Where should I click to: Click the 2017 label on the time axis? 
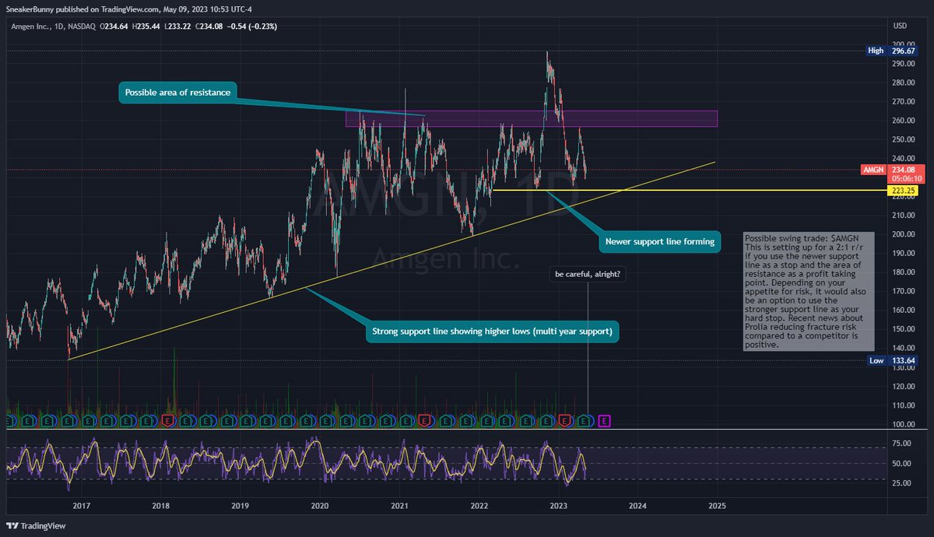pyautogui.click(x=81, y=505)
